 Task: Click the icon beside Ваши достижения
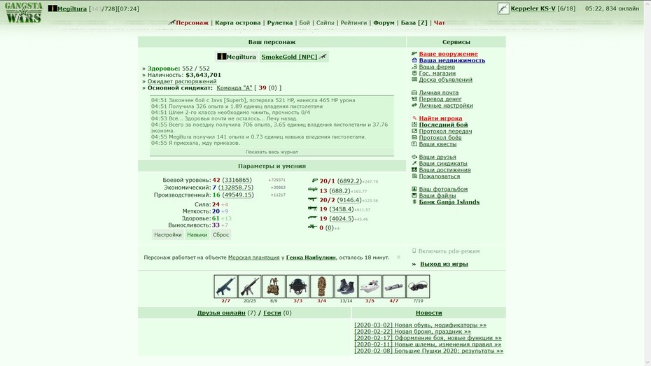click(414, 170)
